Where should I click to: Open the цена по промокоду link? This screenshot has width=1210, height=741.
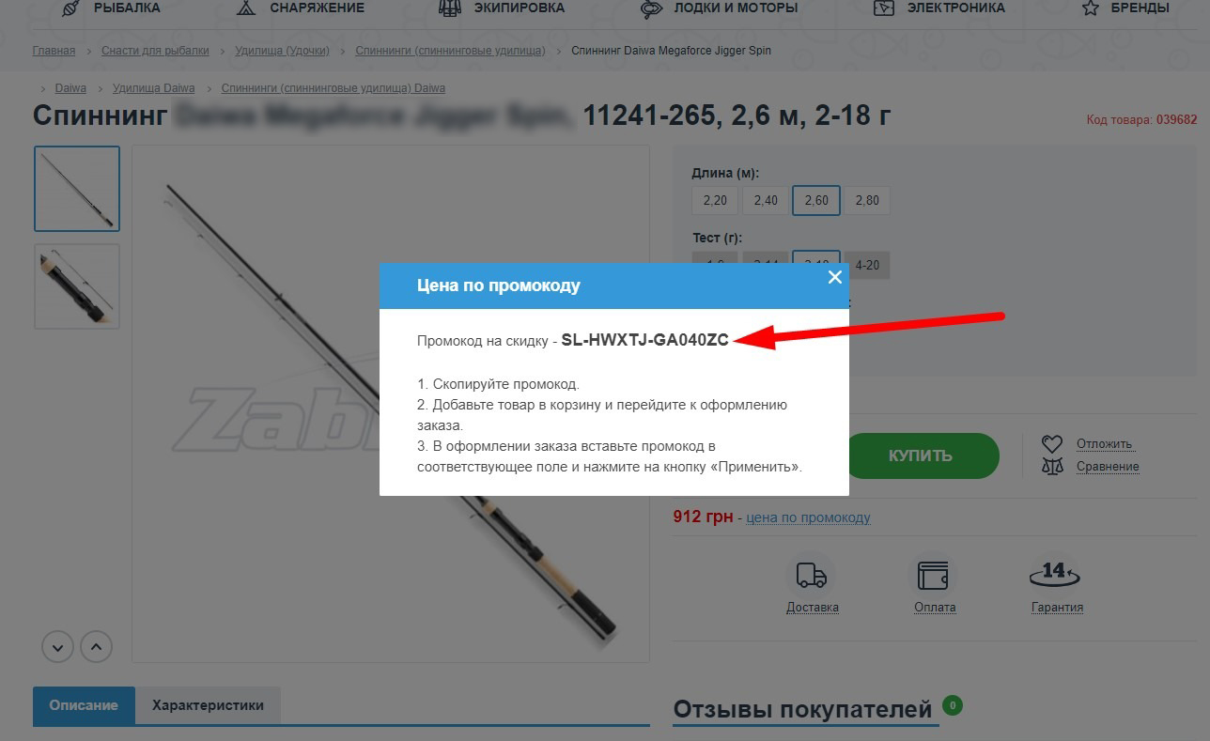(x=808, y=517)
